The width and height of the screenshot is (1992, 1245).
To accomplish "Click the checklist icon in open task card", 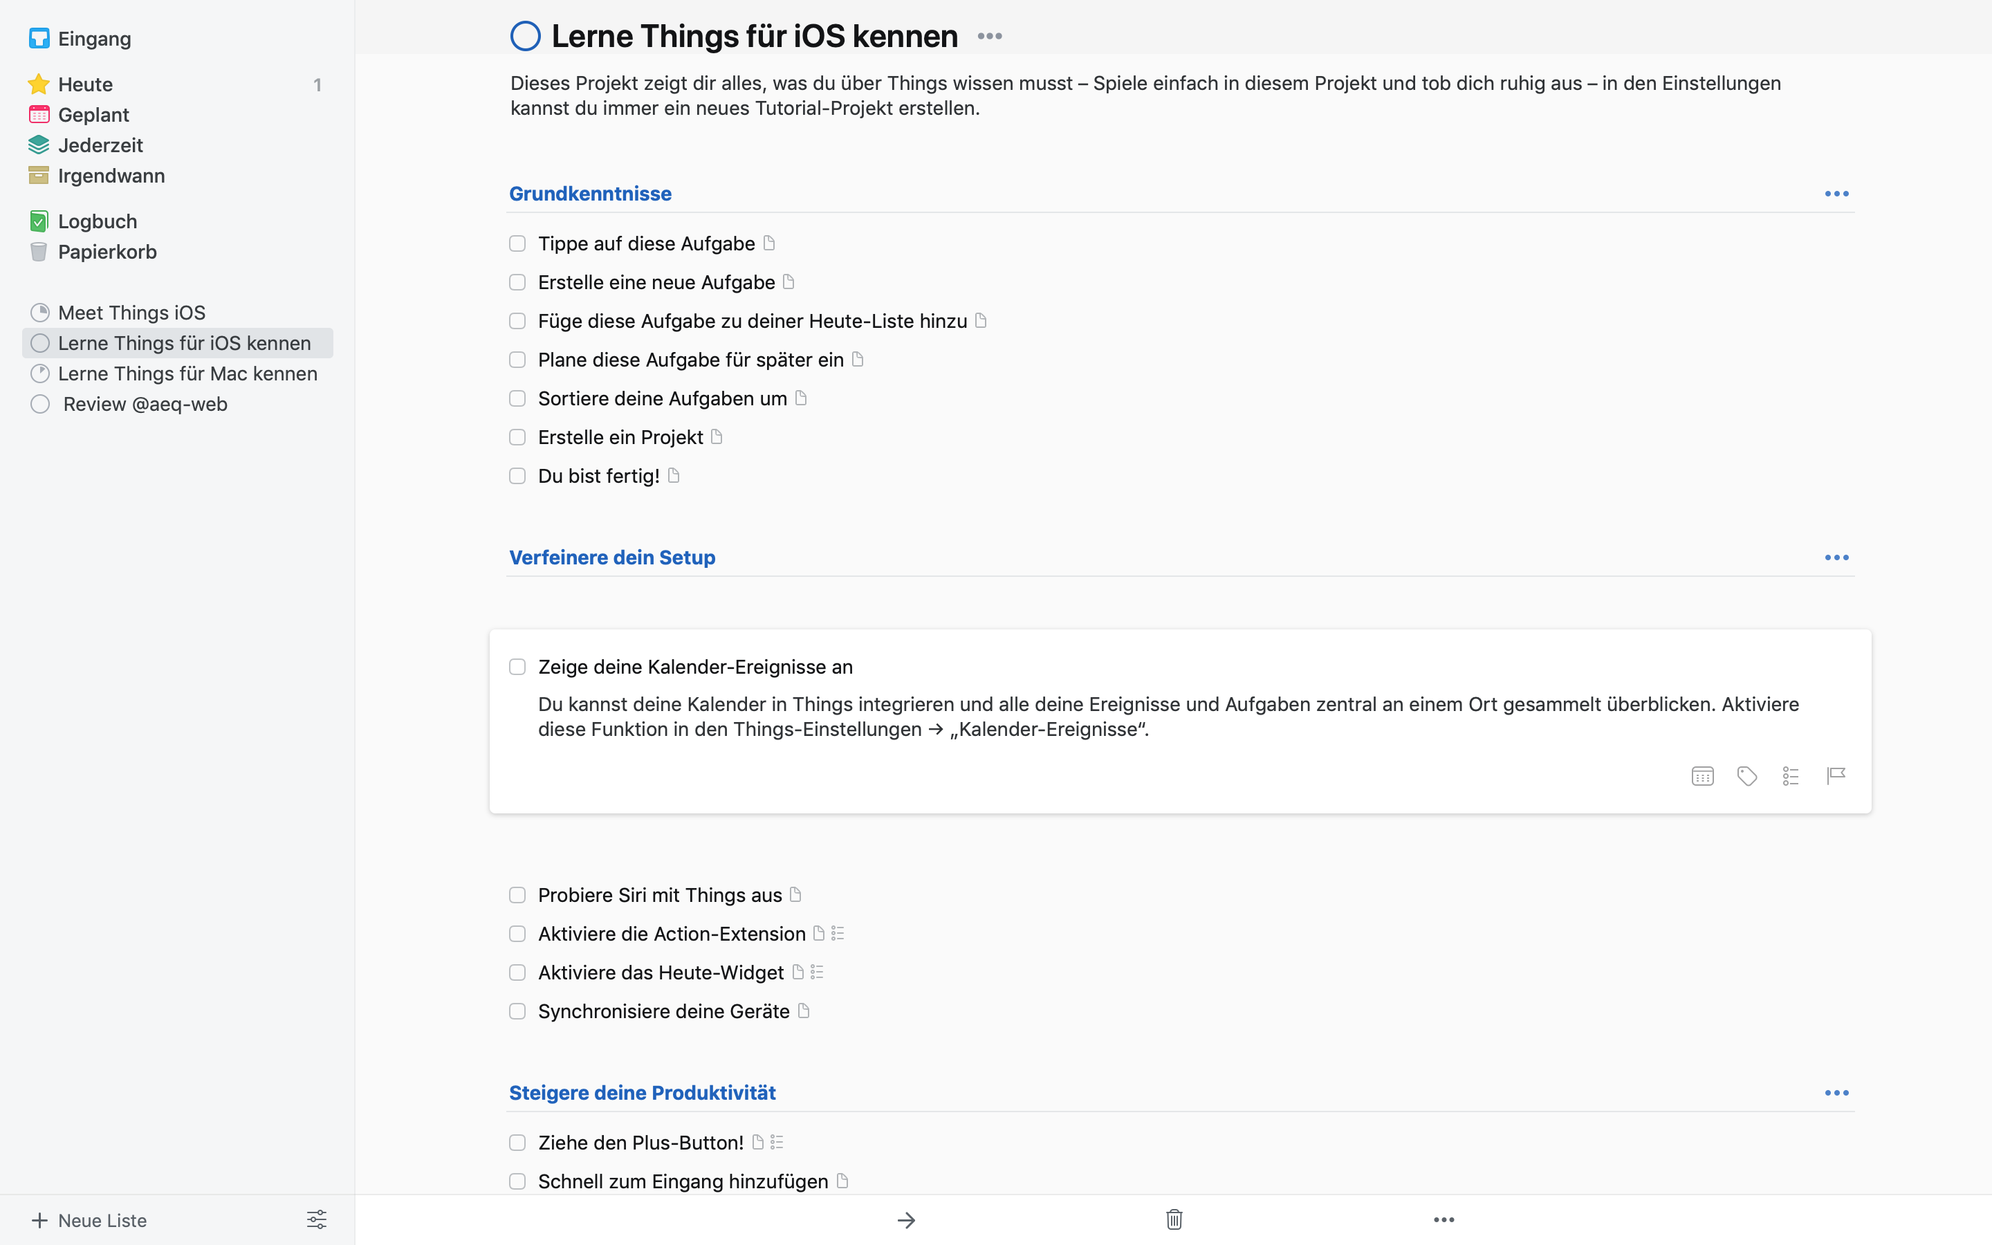I will pyautogui.click(x=1790, y=775).
